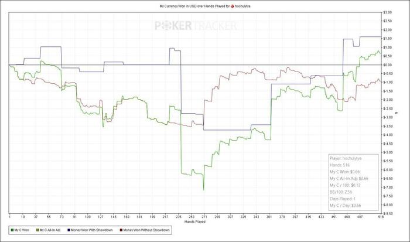Click player name 'hochulylya' in chart title
The width and height of the screenshot is (410, 242).
242,6
